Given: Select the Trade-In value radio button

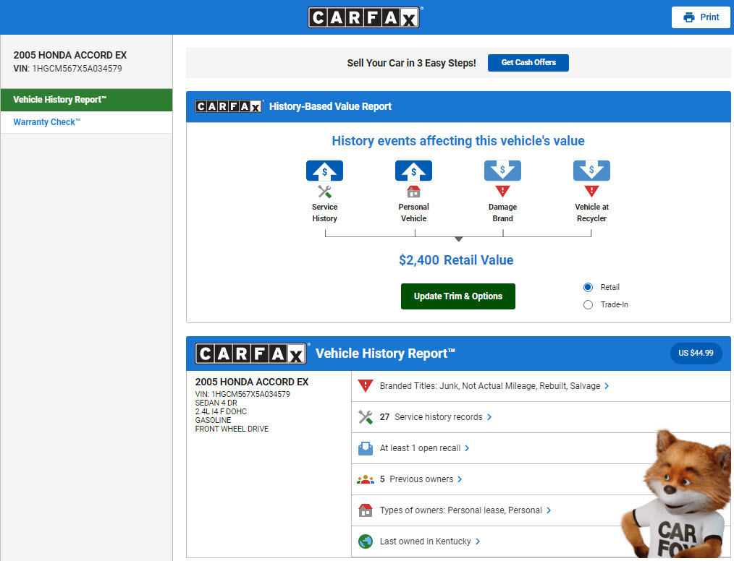Looking at the screenshot, I should coord(588,305).
